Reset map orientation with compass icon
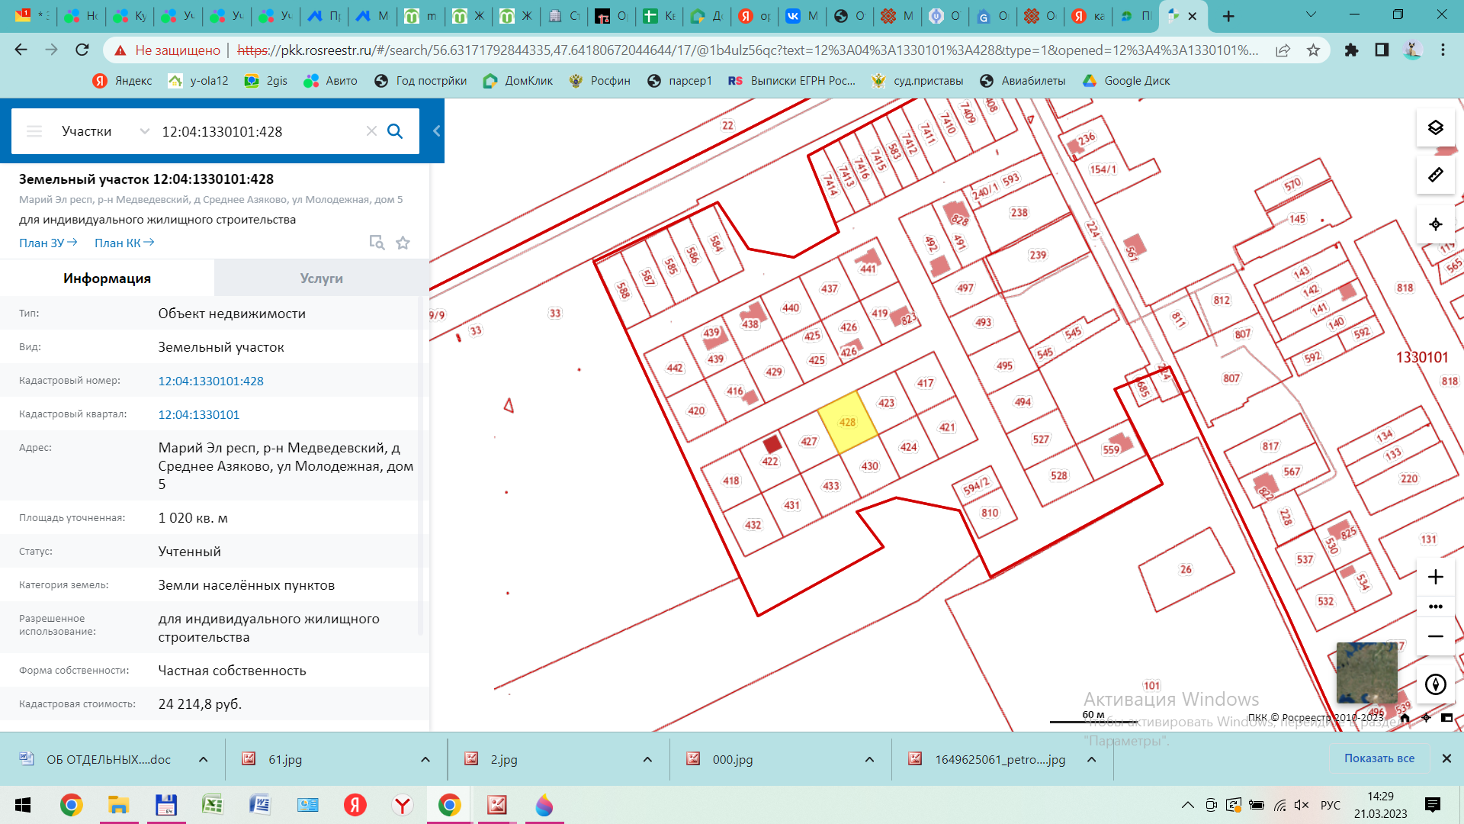 click(1435, 684)
